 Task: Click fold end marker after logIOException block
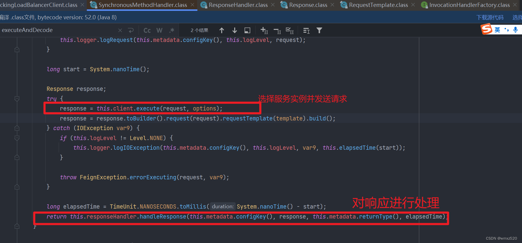coord(17,158)
